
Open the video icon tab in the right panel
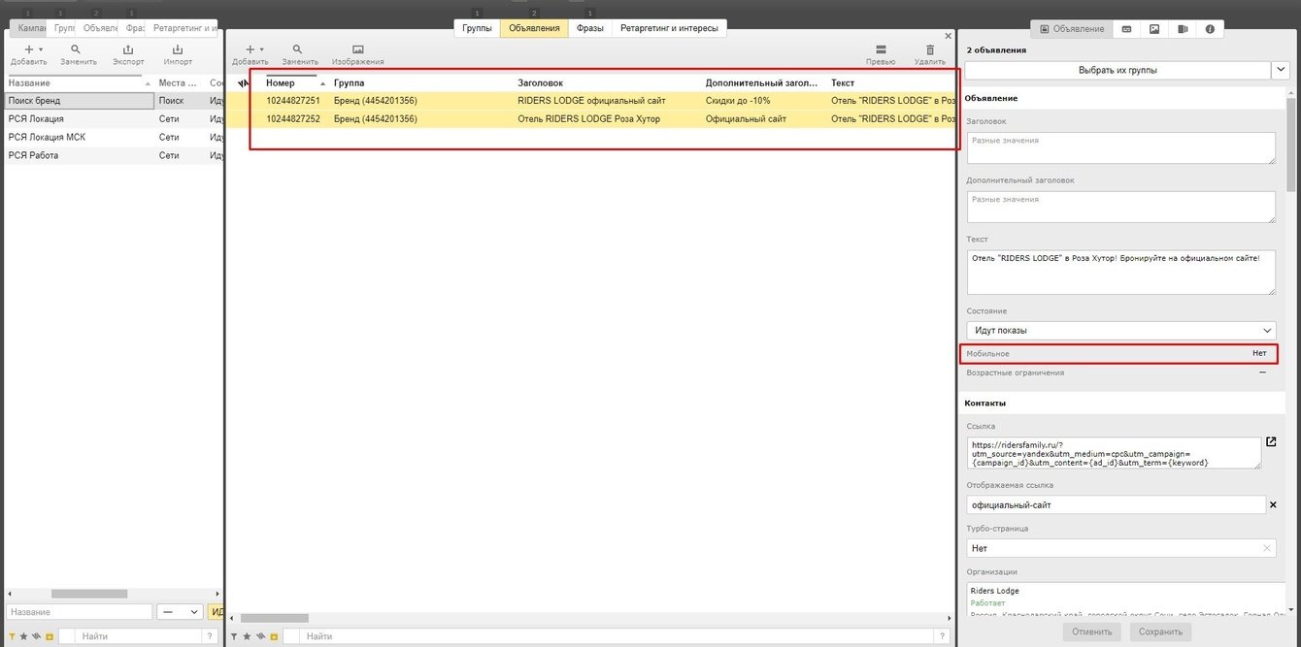(1183, 29)
